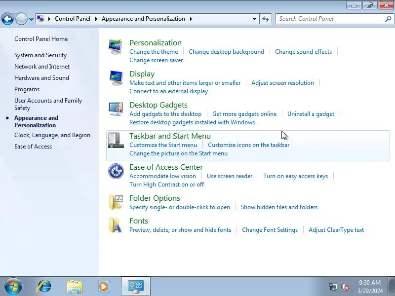Click Uninstall a gadget
The image size is (395, 296).
[311, 114]
